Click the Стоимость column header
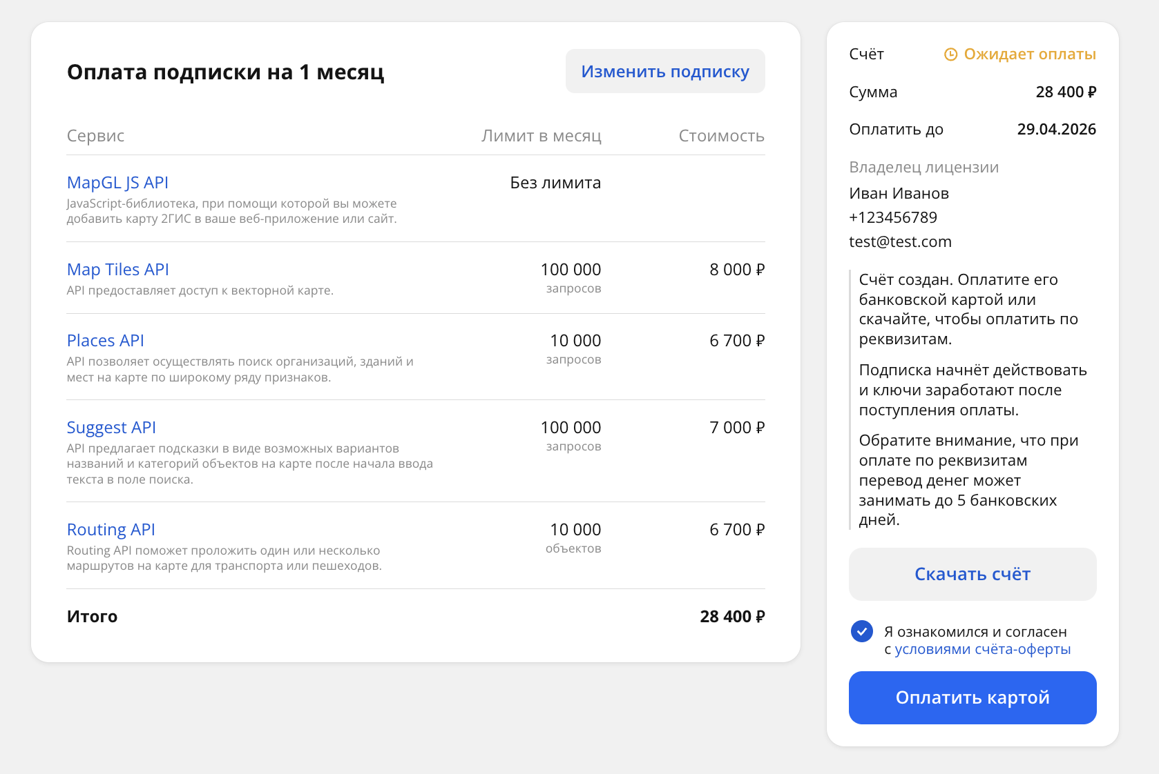 pyautogui.click(x=721, y=136)
